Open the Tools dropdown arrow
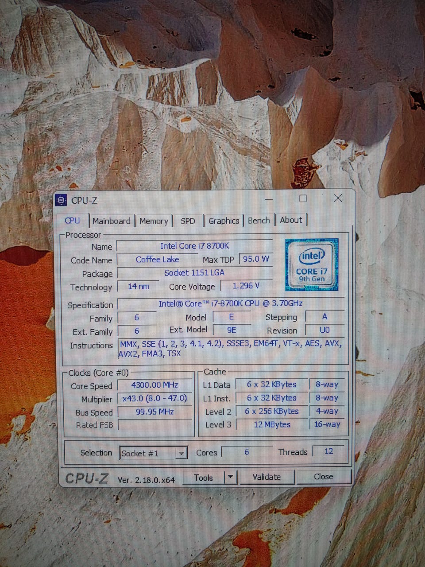425x567 pixels. (230, 478)
